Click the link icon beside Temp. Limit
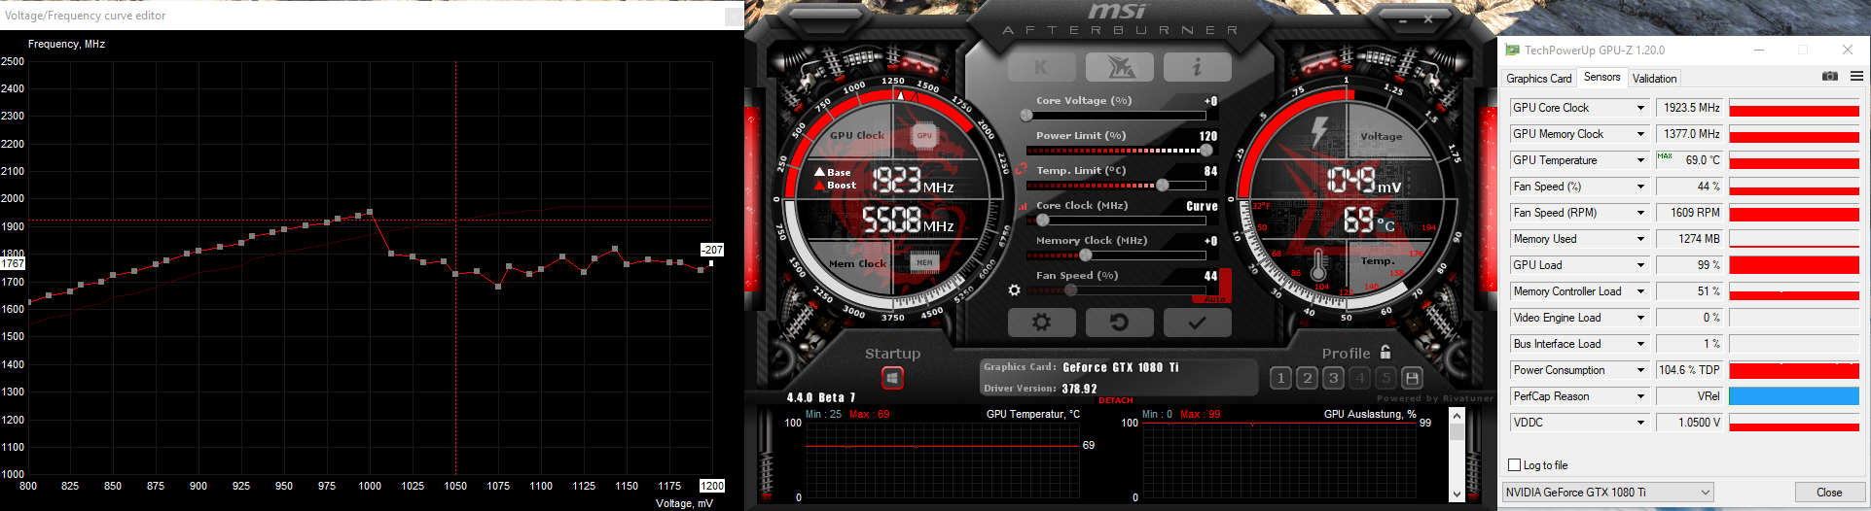1871x511 pixels. [x=1022, y=169]
